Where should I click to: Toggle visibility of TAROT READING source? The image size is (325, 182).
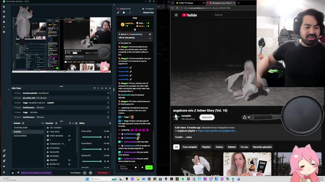pos(69,136)
